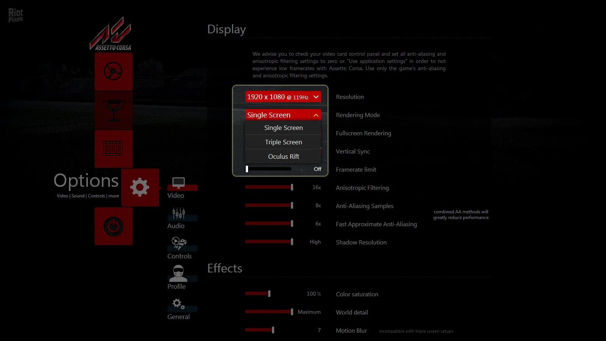
Task: Collapse the Rendering Mode dropdown arrow
Action: pos(316,115)
